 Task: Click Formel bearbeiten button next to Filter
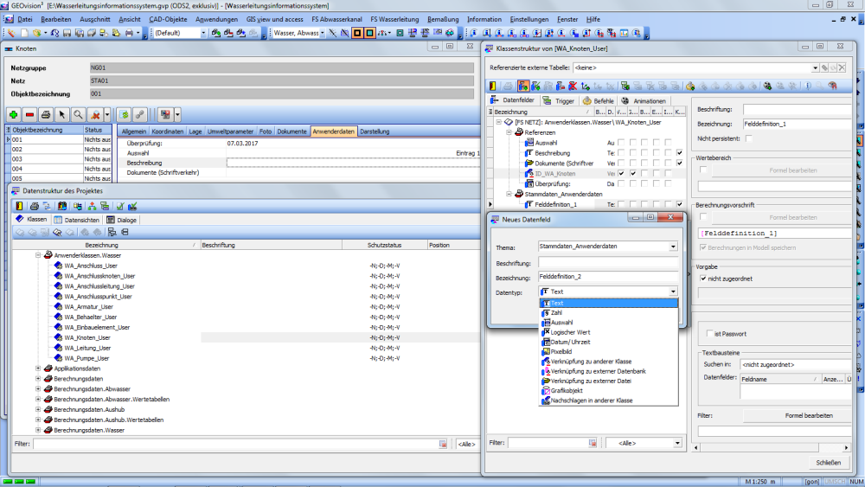click(798, 415)
